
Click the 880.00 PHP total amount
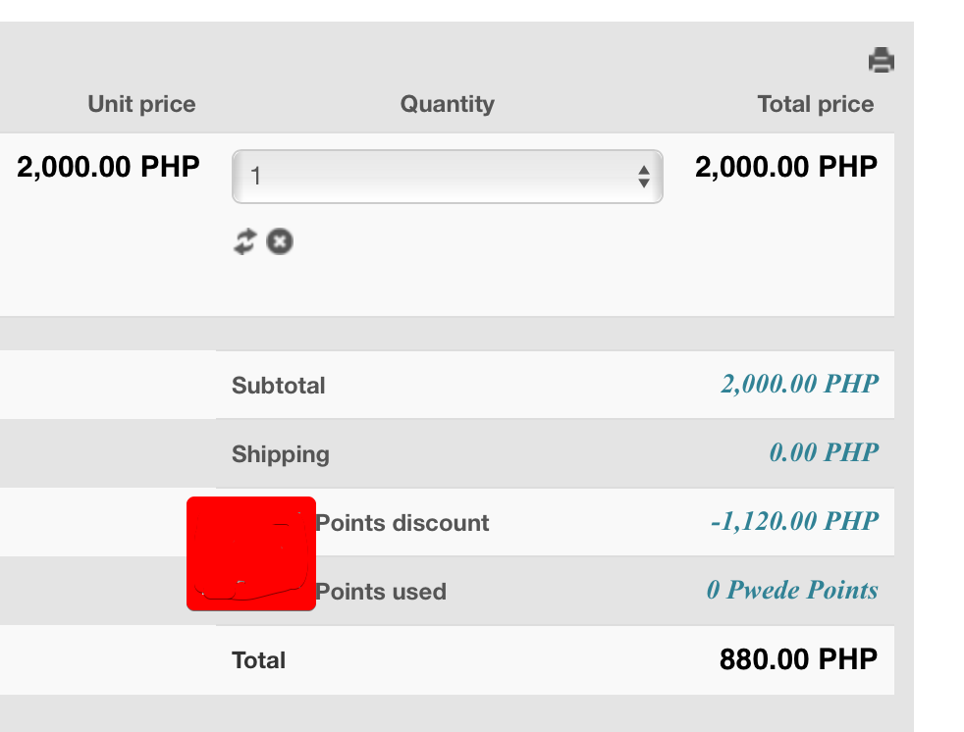click(x=798, y=659)
